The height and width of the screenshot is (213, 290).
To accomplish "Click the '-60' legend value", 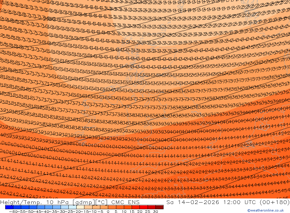I will 13,212.
